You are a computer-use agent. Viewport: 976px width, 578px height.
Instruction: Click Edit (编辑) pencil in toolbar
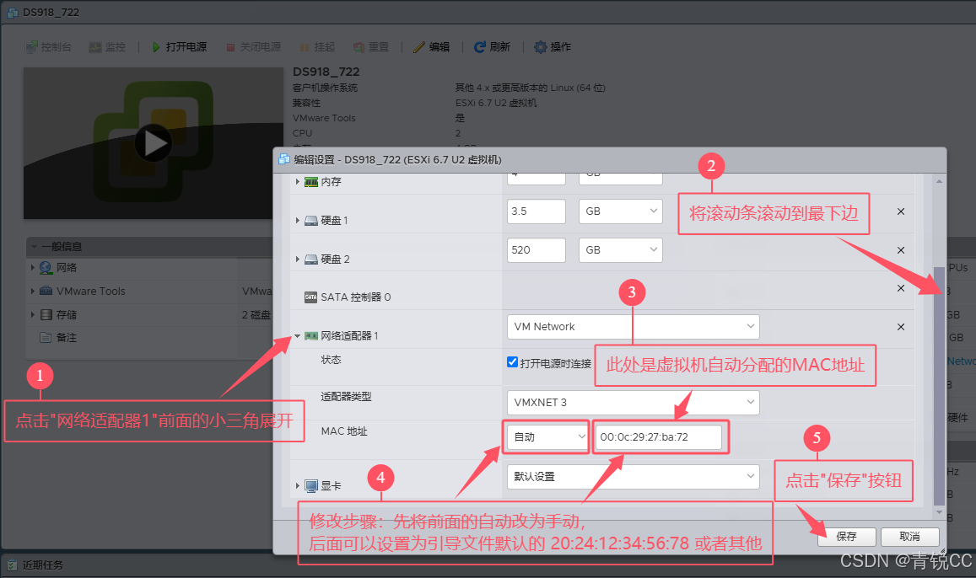(x=431, y=47)
